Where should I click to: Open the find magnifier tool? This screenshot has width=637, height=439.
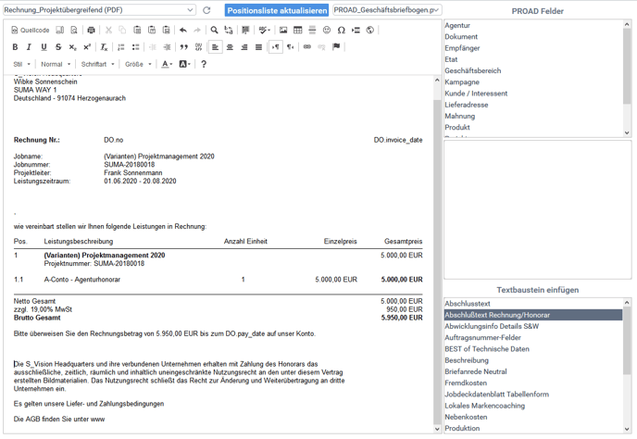tap(214, 31)
